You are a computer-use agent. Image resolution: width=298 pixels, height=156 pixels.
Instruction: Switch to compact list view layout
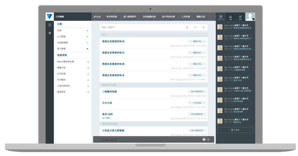[x=208, y=140]
